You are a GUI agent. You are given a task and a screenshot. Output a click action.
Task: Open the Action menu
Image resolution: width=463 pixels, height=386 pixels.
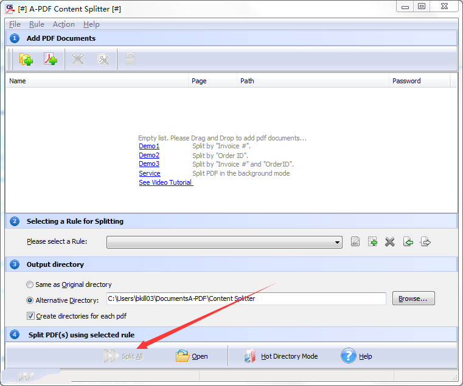pos(64,24)
